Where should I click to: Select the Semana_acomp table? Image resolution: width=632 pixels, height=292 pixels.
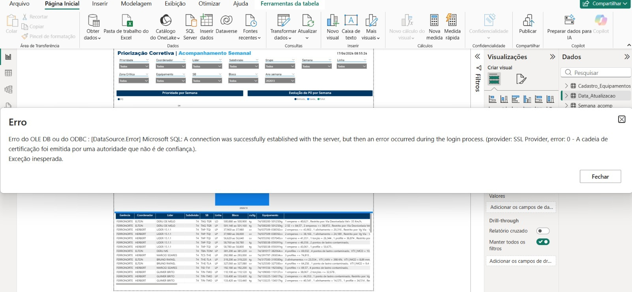tap(595, 106)
